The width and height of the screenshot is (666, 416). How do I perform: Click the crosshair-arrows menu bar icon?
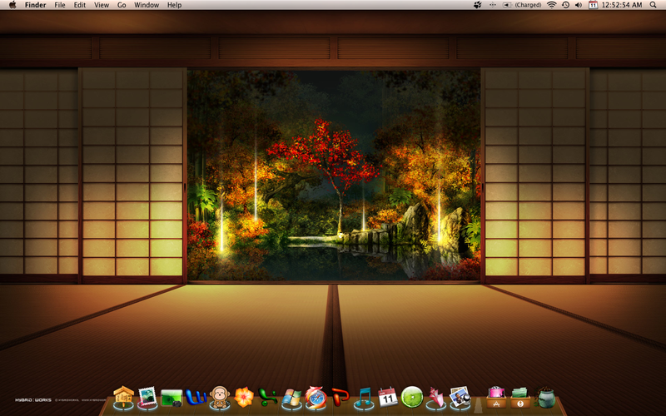492,5
